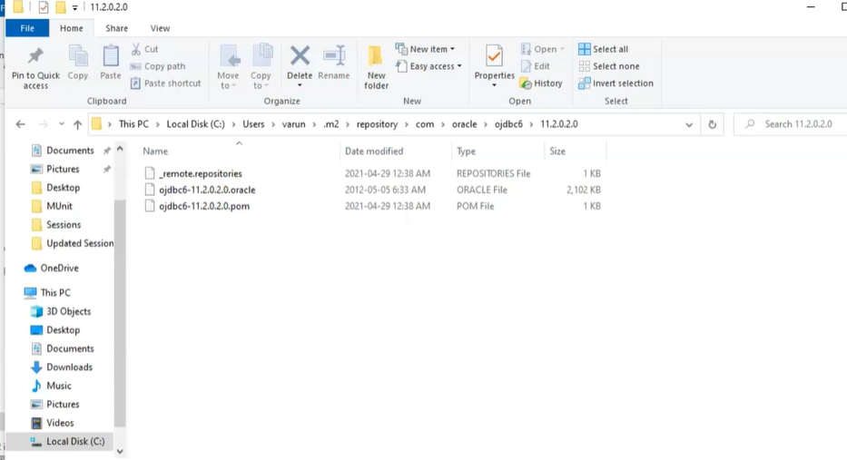Expand the Easy access dropdown
The height and width of the screenshot is (460, 847).
(429, 66)
